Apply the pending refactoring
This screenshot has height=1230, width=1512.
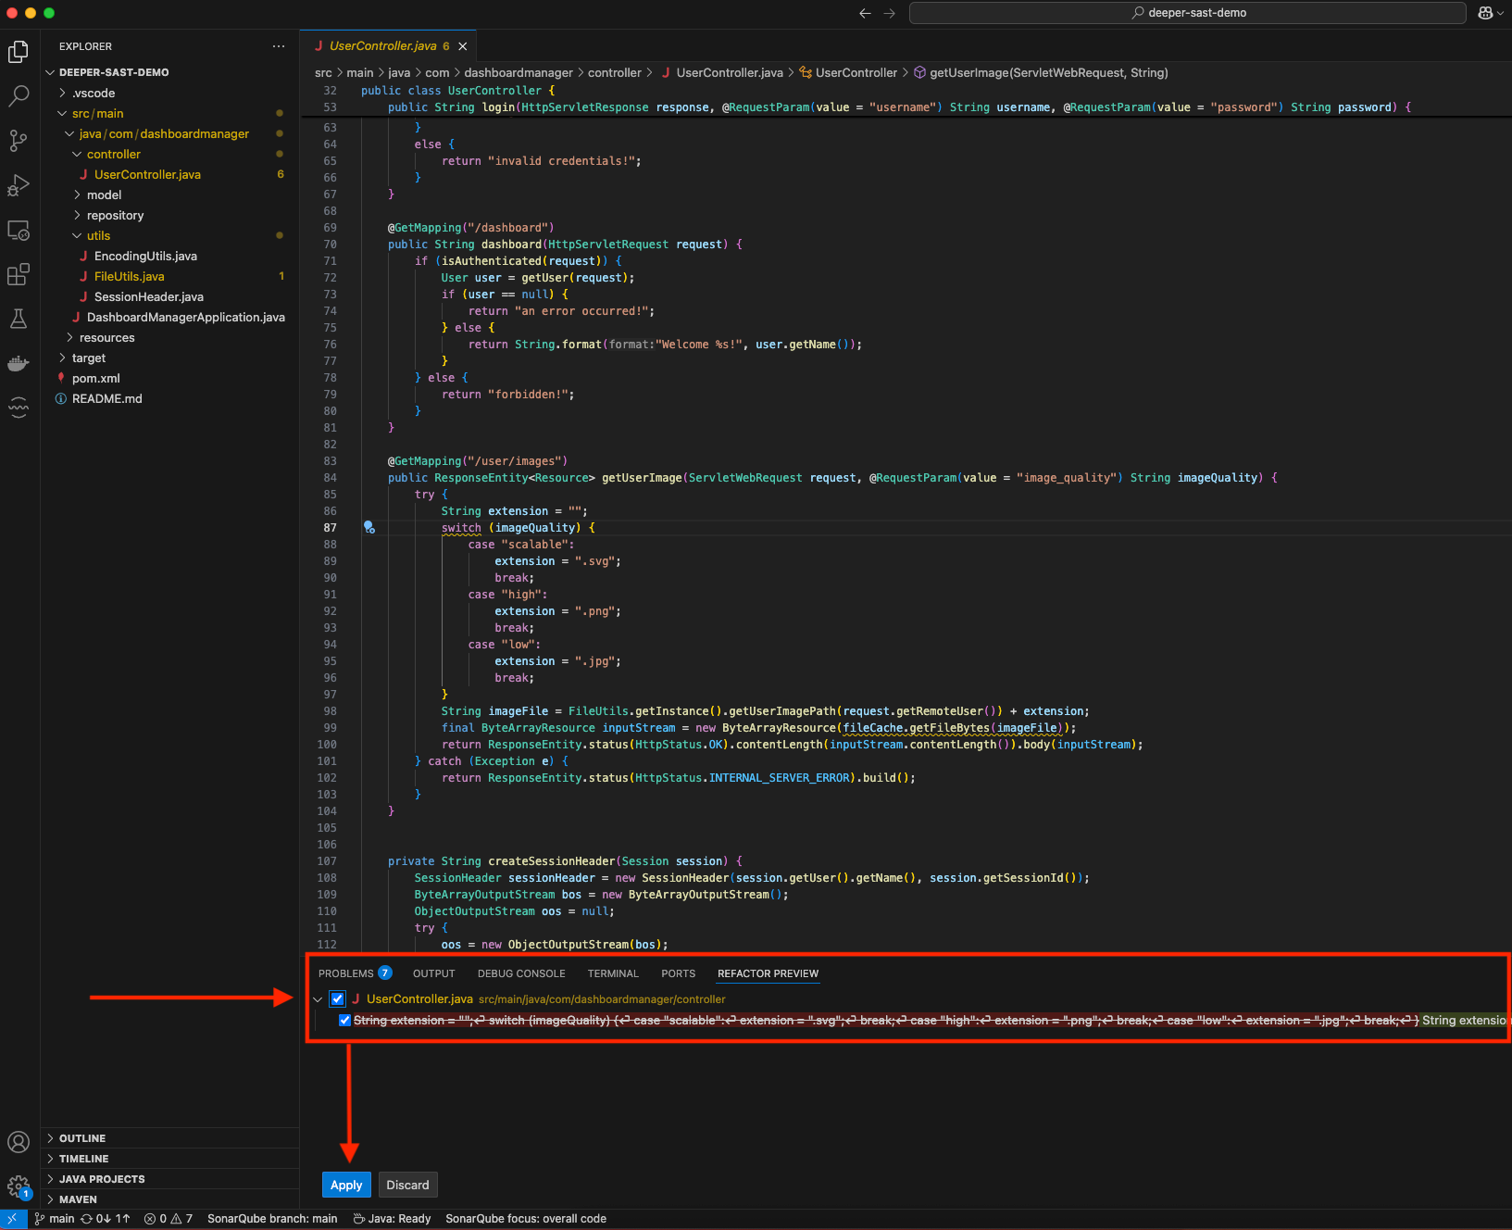point(346,1185)
